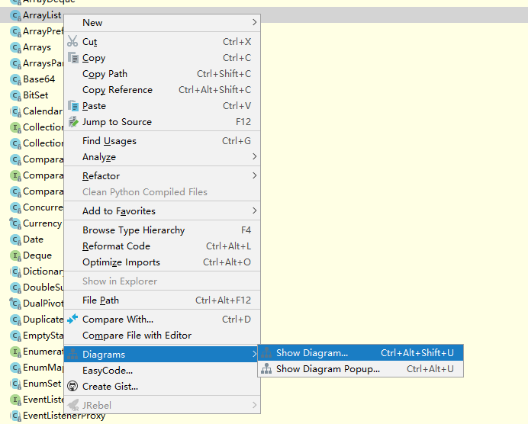Select EventListenerProxy in the list
The height and width of the screenshot is (424, 528).
pos(64,416)
